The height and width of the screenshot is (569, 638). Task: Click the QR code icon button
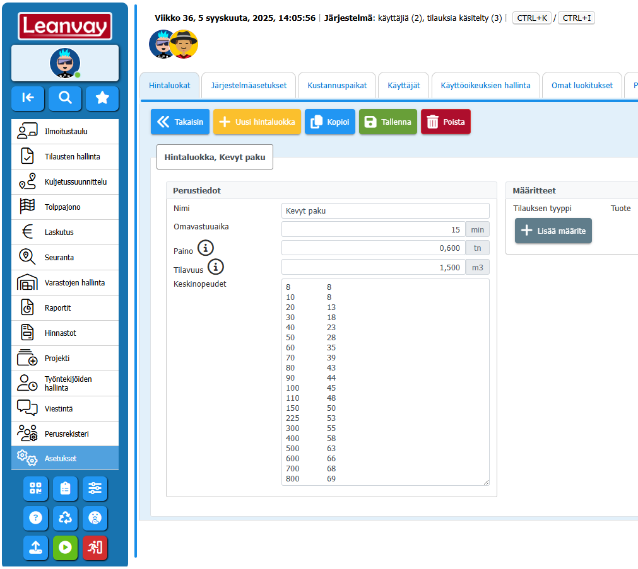point(35,488)
